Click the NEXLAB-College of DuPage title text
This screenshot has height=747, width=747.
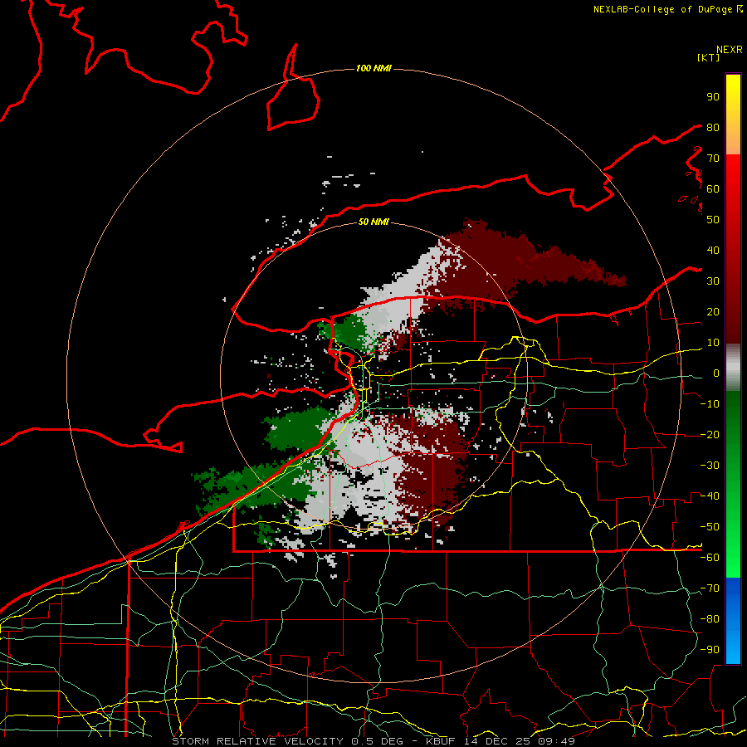tap(663, 9)
